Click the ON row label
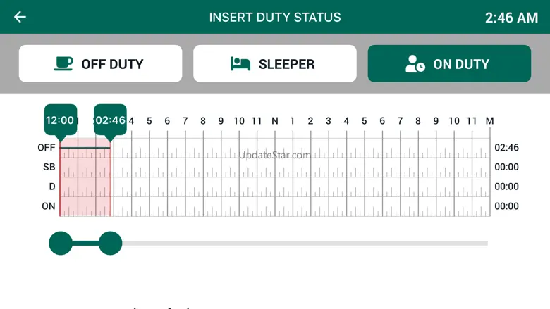The image size is (550, 309). (x=49, y=206)
